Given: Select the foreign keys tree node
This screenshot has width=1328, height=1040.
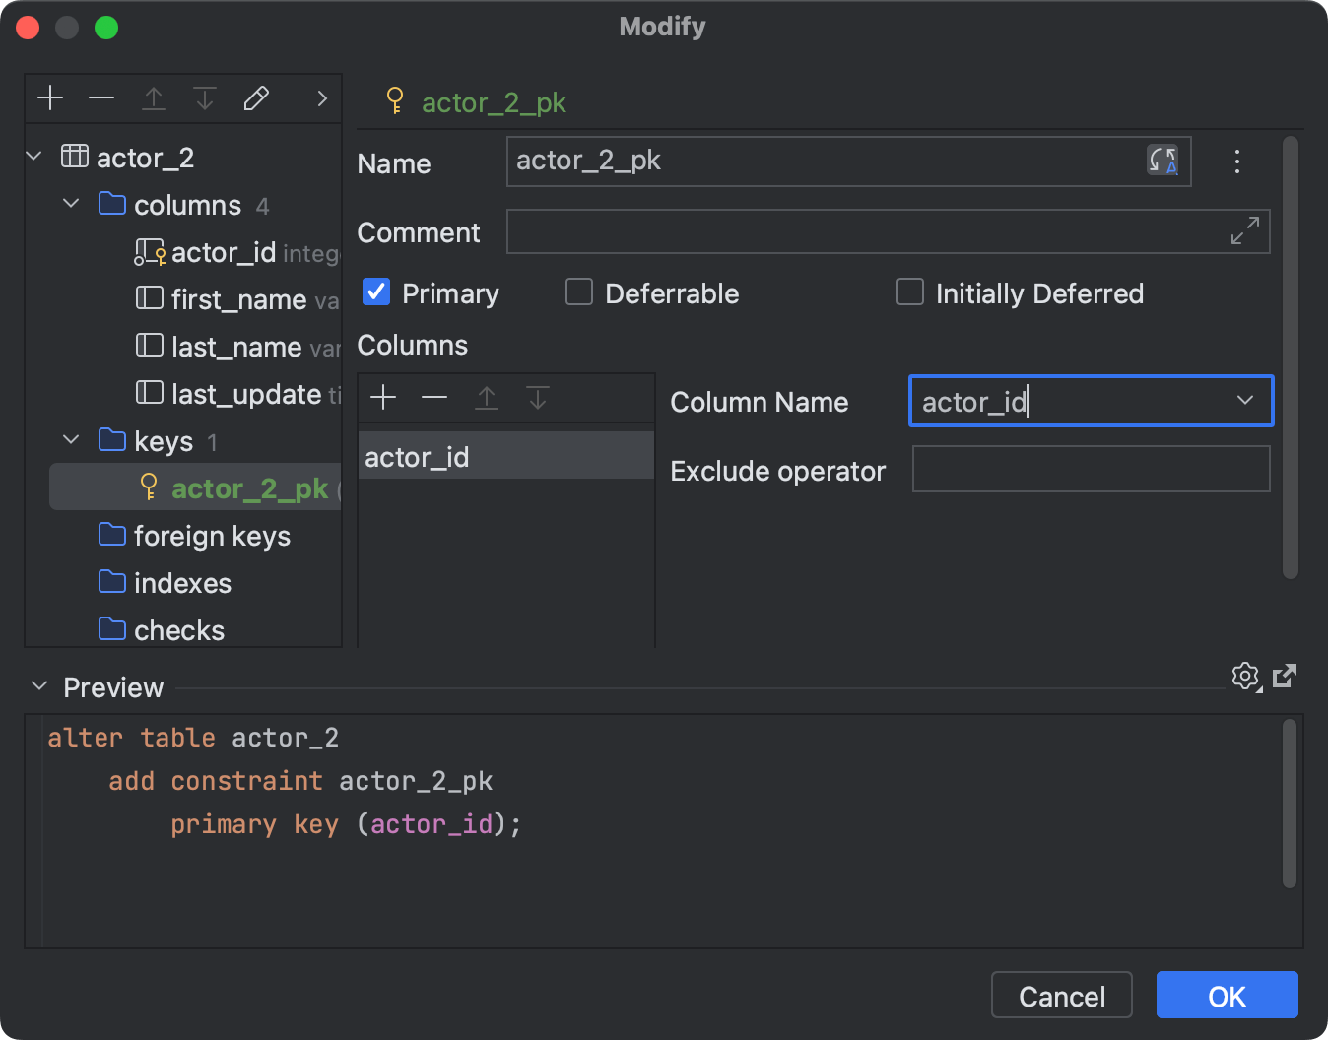Looking at the screenshot, I should point(212,536).
